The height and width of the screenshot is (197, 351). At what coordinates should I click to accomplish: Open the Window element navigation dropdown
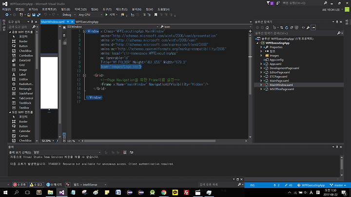coord(113,27)
